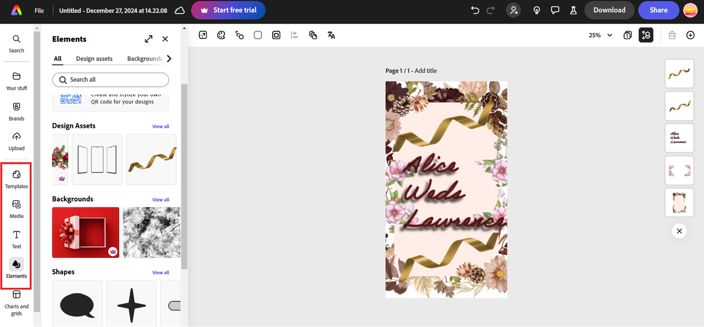This screenshot has width=704, height=327.
Task: View all Design Assets
Action: [x=161, y=126]
